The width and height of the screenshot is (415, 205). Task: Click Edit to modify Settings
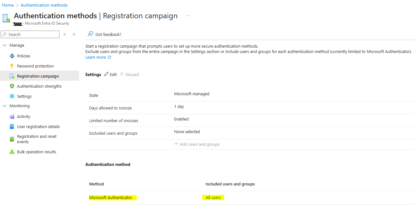(x=111, y=74)
